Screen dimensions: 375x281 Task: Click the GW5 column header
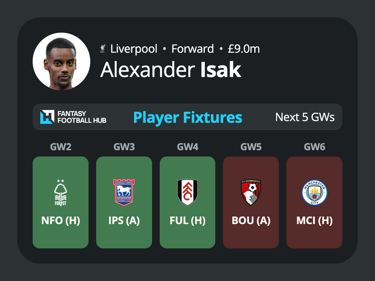pos(251,147)
